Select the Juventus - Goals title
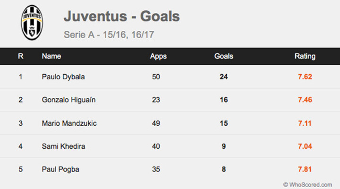This screenshot has width=340, height=189. tap(122, 16)
